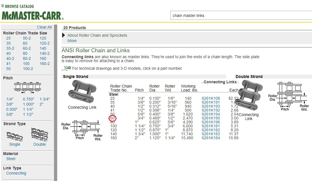Filter by trade size 80
312x181 pixels.
tap(25, 53)
